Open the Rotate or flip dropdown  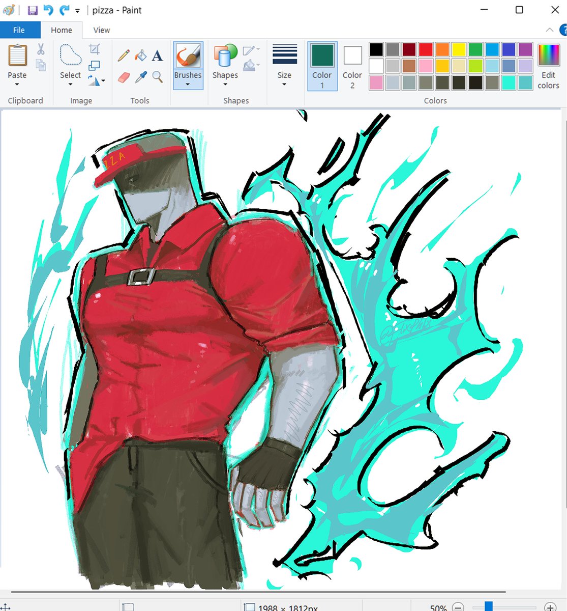[x=97, y=80]
